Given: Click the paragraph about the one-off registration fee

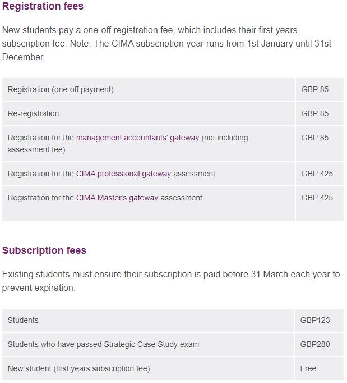Looking at the screenshot, I should [x=166, y=43].
